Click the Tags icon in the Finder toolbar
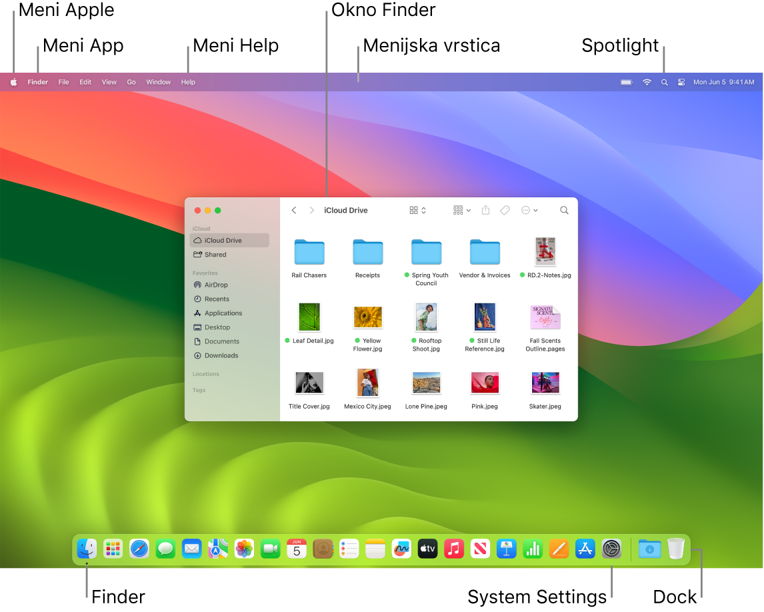Screen dimensions: 764x612 (x=505, y=209)
